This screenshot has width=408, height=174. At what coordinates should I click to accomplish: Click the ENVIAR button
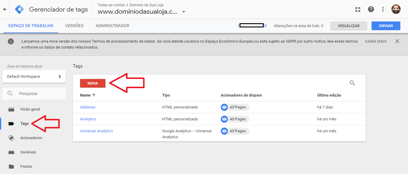point(386,26)
